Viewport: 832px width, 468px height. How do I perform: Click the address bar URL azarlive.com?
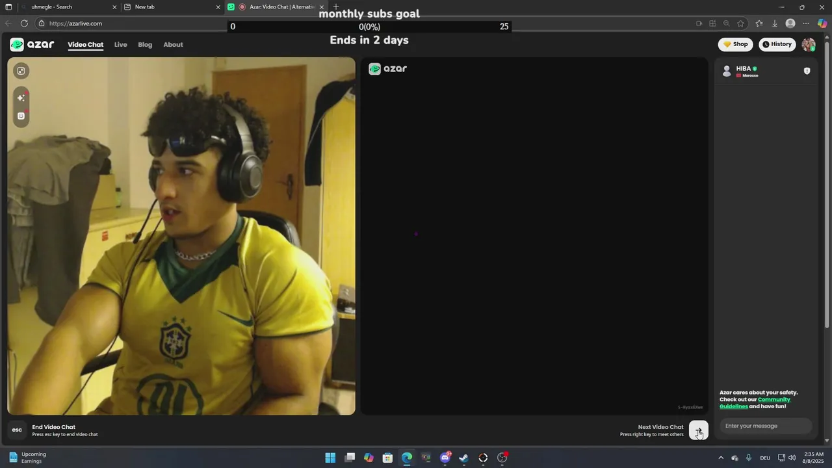coord(75,23)
